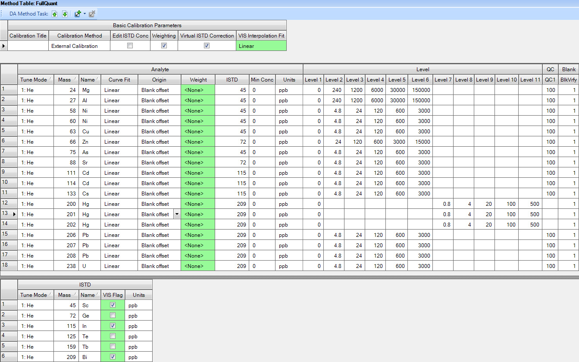Select the VIS Interpolation Fit Linear cell
The image size is (579, 362).
(x=261, y=46)
